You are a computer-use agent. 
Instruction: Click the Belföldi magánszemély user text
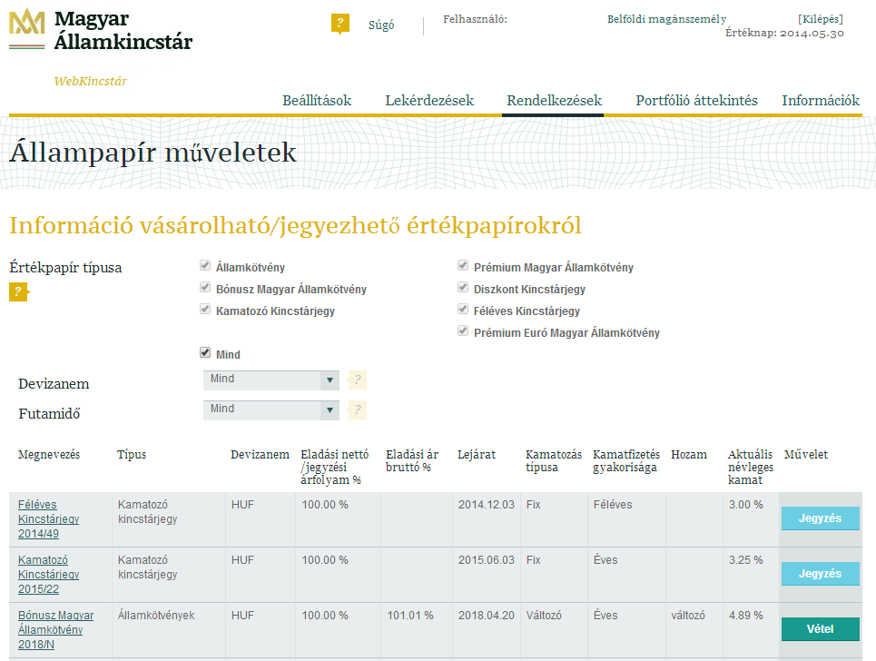click(667, 19)
